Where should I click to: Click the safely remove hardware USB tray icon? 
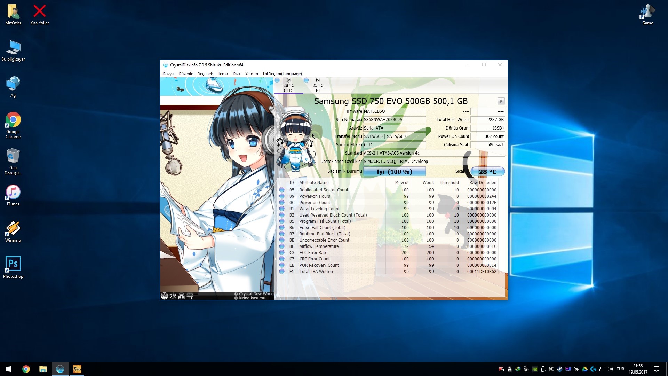tap(543, 369)
